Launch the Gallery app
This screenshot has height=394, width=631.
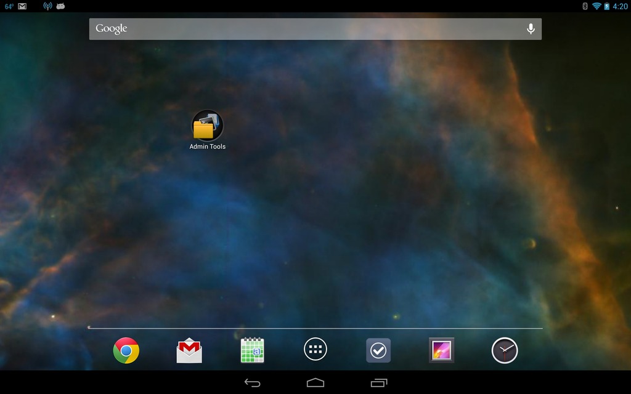(441, 350)
